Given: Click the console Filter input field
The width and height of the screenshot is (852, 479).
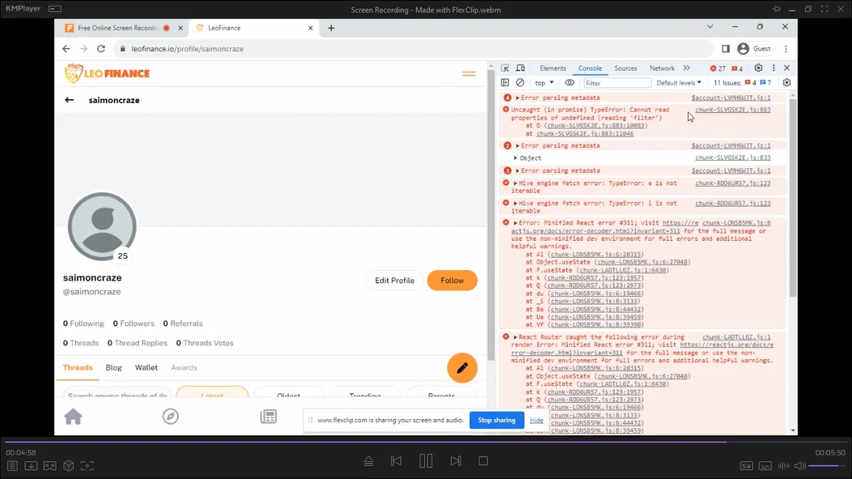Looking at the screenshot, I should [617, 83].
